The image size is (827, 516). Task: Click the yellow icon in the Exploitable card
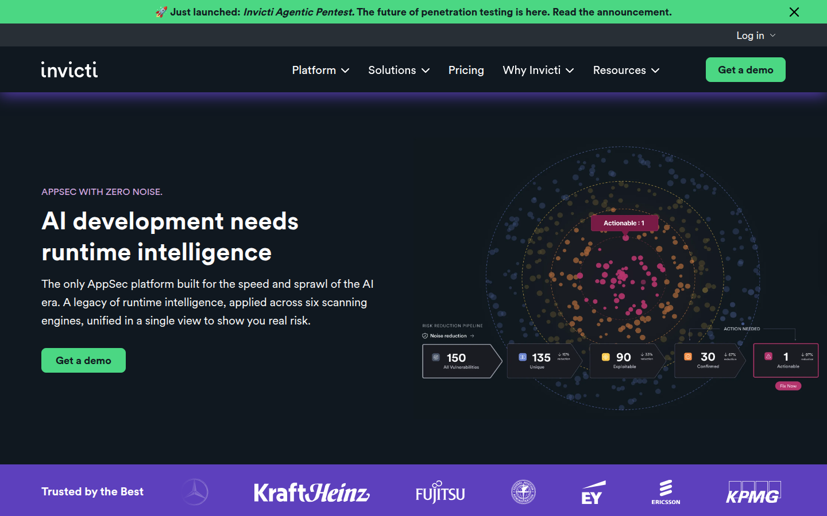605,357
